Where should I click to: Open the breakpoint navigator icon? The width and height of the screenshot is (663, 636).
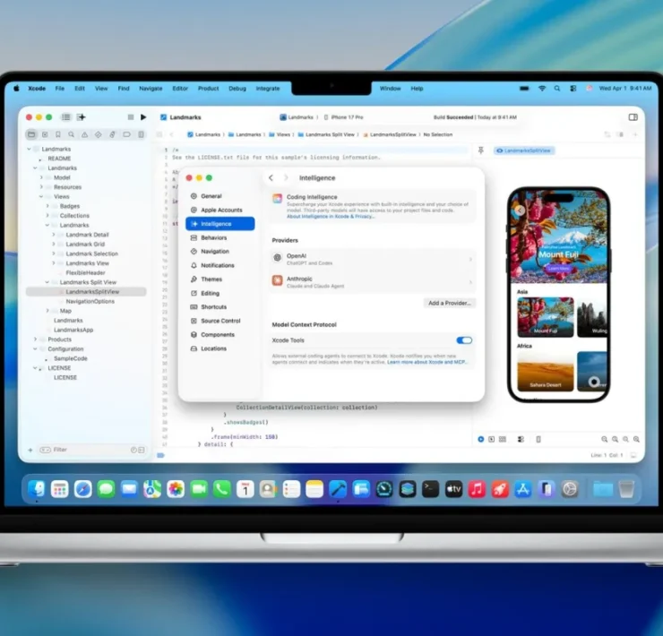pyautogui.click(x=126, y=134)
